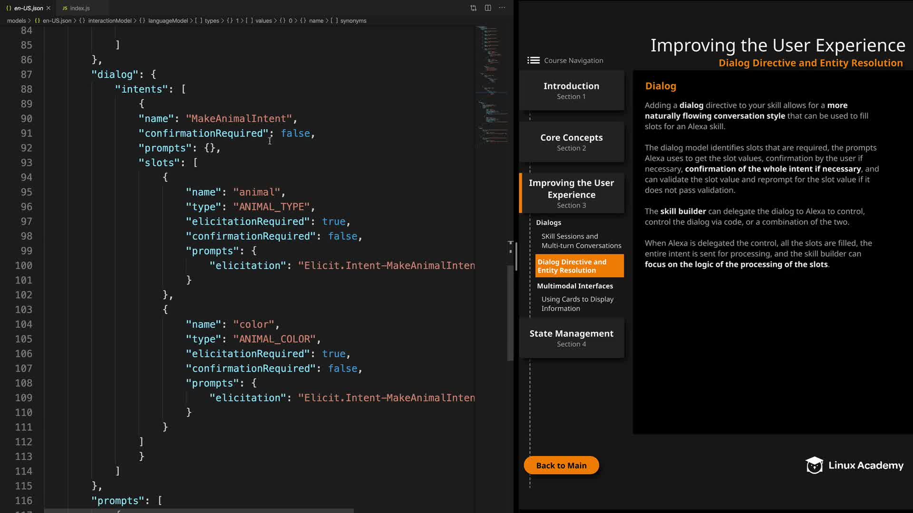Switch to the index.js tab
Image resolution: width=913 pixels, height=513 pixels.
[80, 8]
